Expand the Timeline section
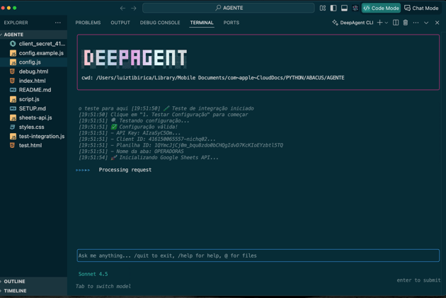The image size is (446, 298). point(15,290)
